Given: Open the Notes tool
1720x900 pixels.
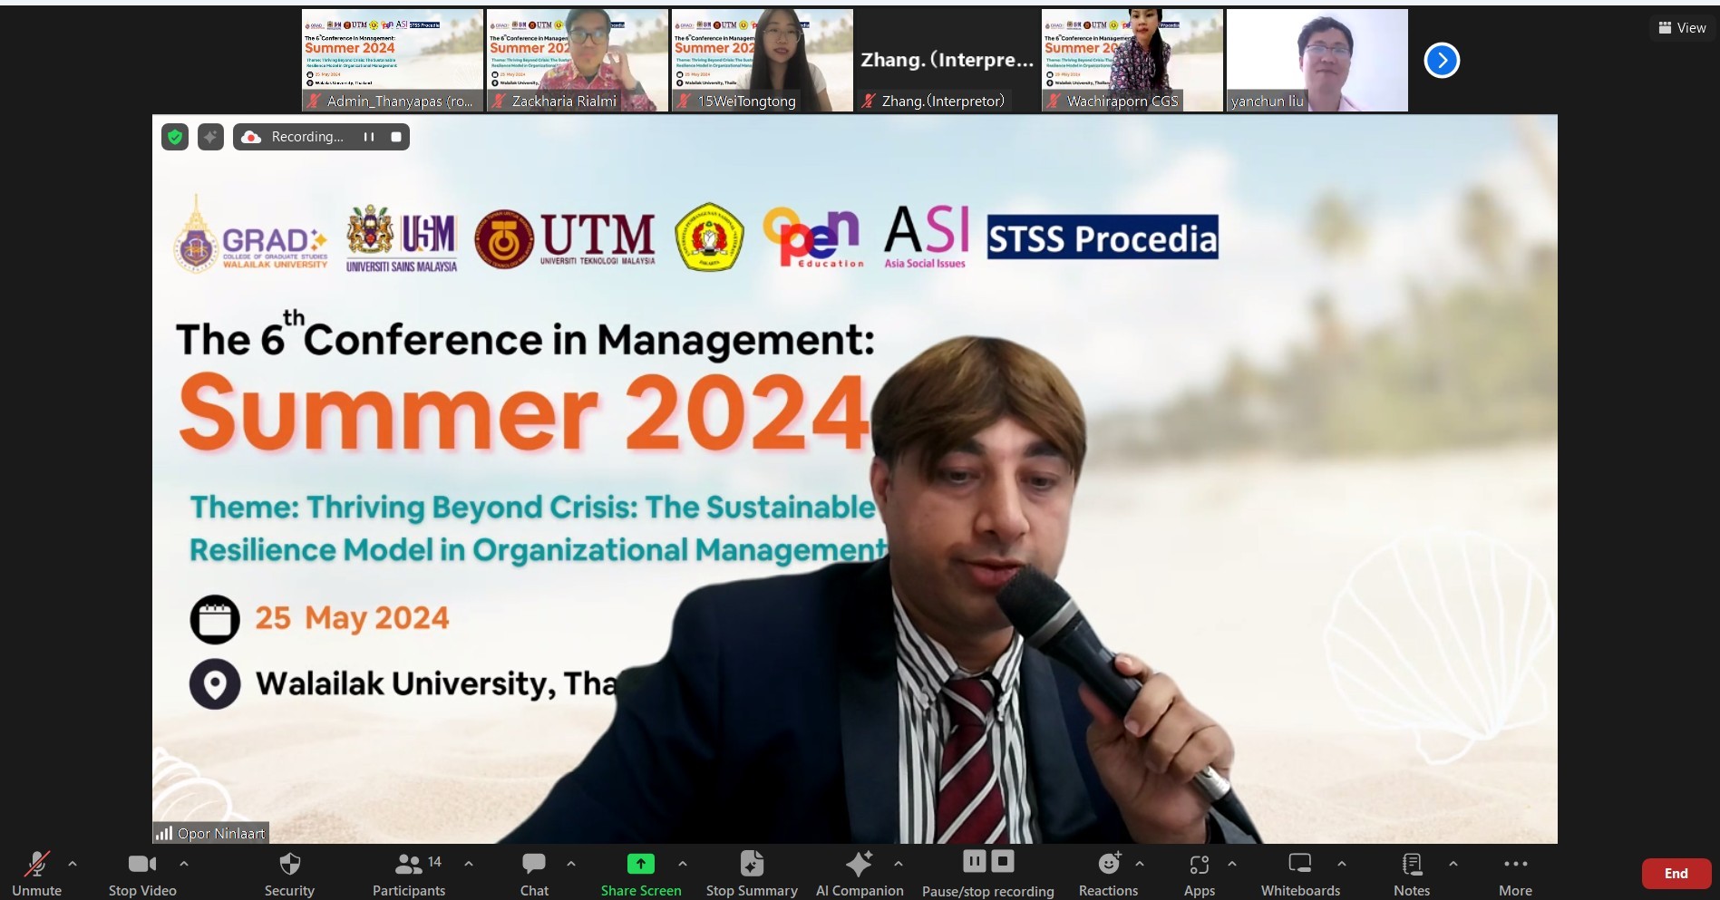Looking at the screenshot, I should [1411, 874].
